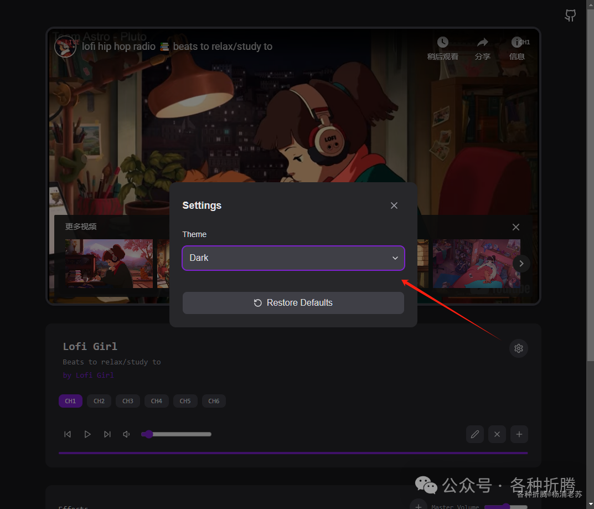
Task: Add a channel with the plus icon
Action: click(x=519, y=434)
